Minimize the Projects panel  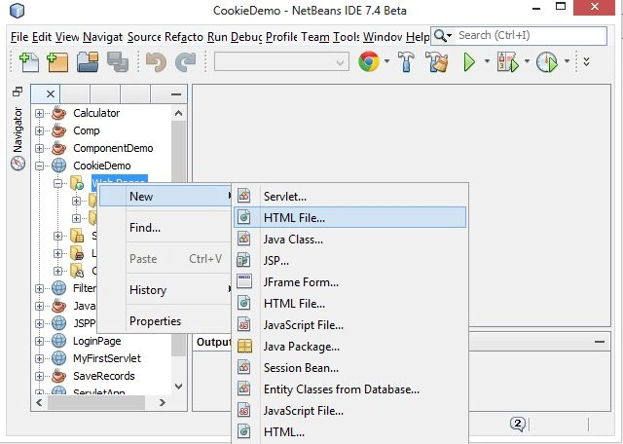pos(175,94)
